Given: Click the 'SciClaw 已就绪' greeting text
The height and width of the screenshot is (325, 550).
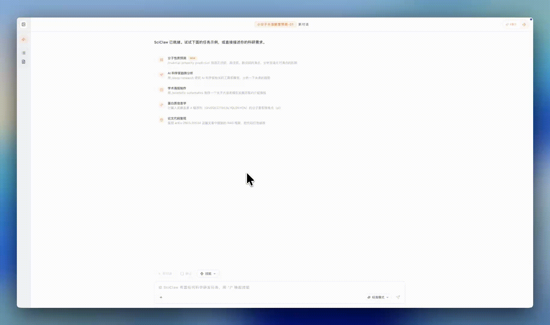Looking at the screenshot, I should coord(210,42).
